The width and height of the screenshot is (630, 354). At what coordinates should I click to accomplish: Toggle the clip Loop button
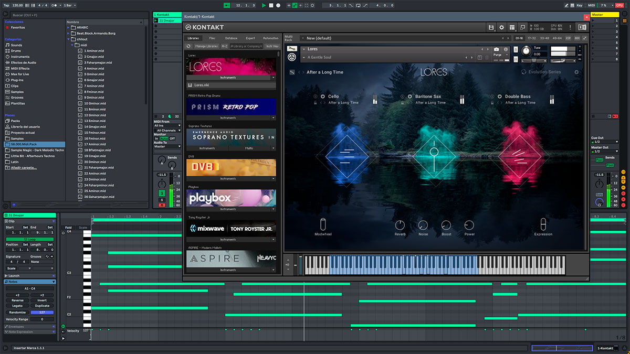(29, 239)
